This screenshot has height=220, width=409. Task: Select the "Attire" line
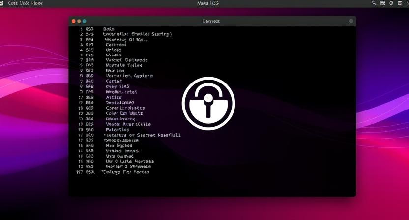pyautogui.click(x=114, y=97)
